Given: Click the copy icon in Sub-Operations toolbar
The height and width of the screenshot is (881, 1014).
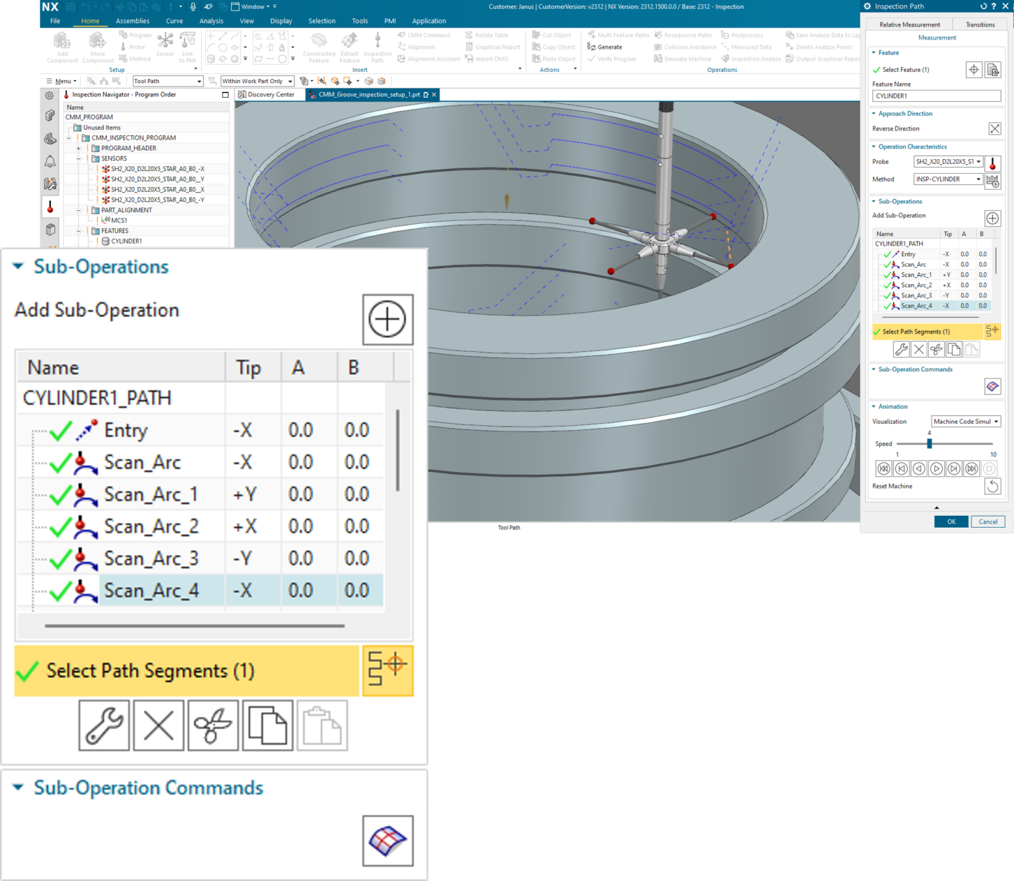Looking at the screenshot, I should 267,725.
